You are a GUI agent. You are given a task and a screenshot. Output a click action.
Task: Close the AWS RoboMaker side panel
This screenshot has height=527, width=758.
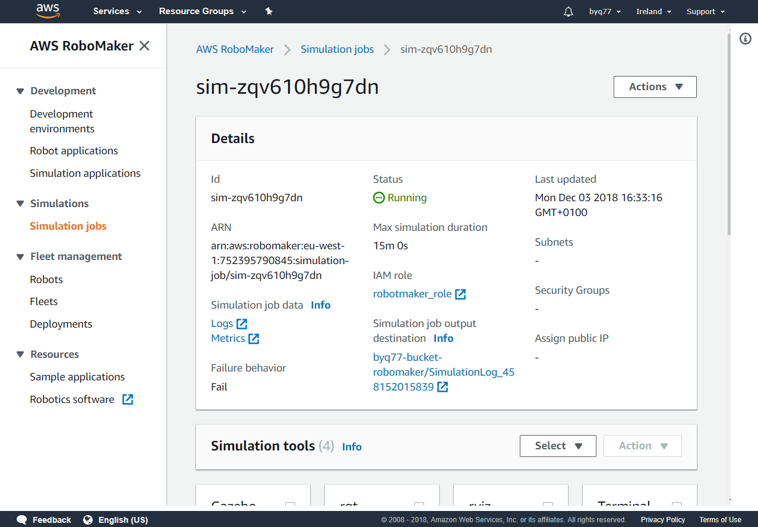click(144, 46)
